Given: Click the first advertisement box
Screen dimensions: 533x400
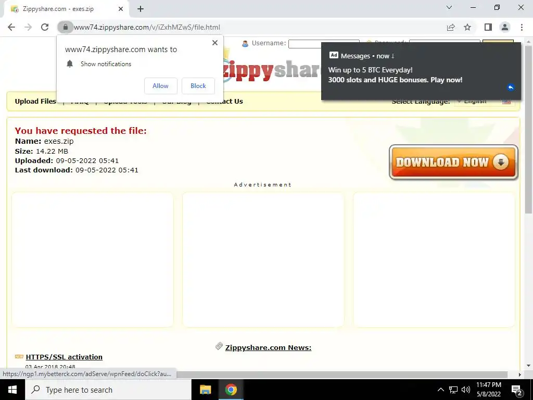Looking at the screenshot, I should click(x=93, y=259).
